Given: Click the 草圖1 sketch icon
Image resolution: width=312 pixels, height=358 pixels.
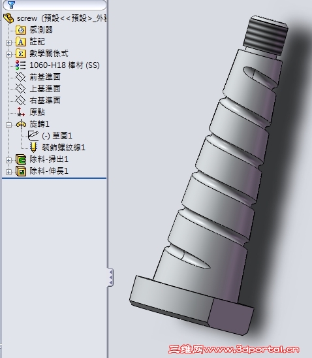Looking at the screenshot, I should [33, 136].
